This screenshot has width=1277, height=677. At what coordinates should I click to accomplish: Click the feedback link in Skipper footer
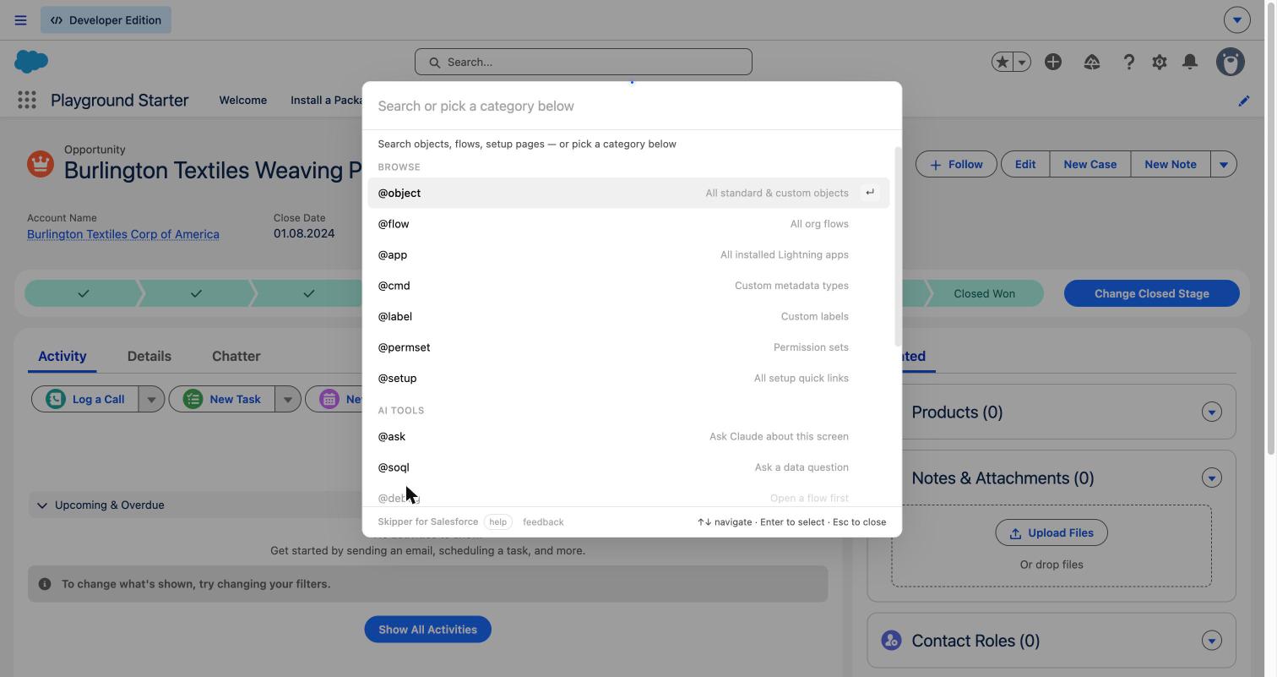click(543, 522)
